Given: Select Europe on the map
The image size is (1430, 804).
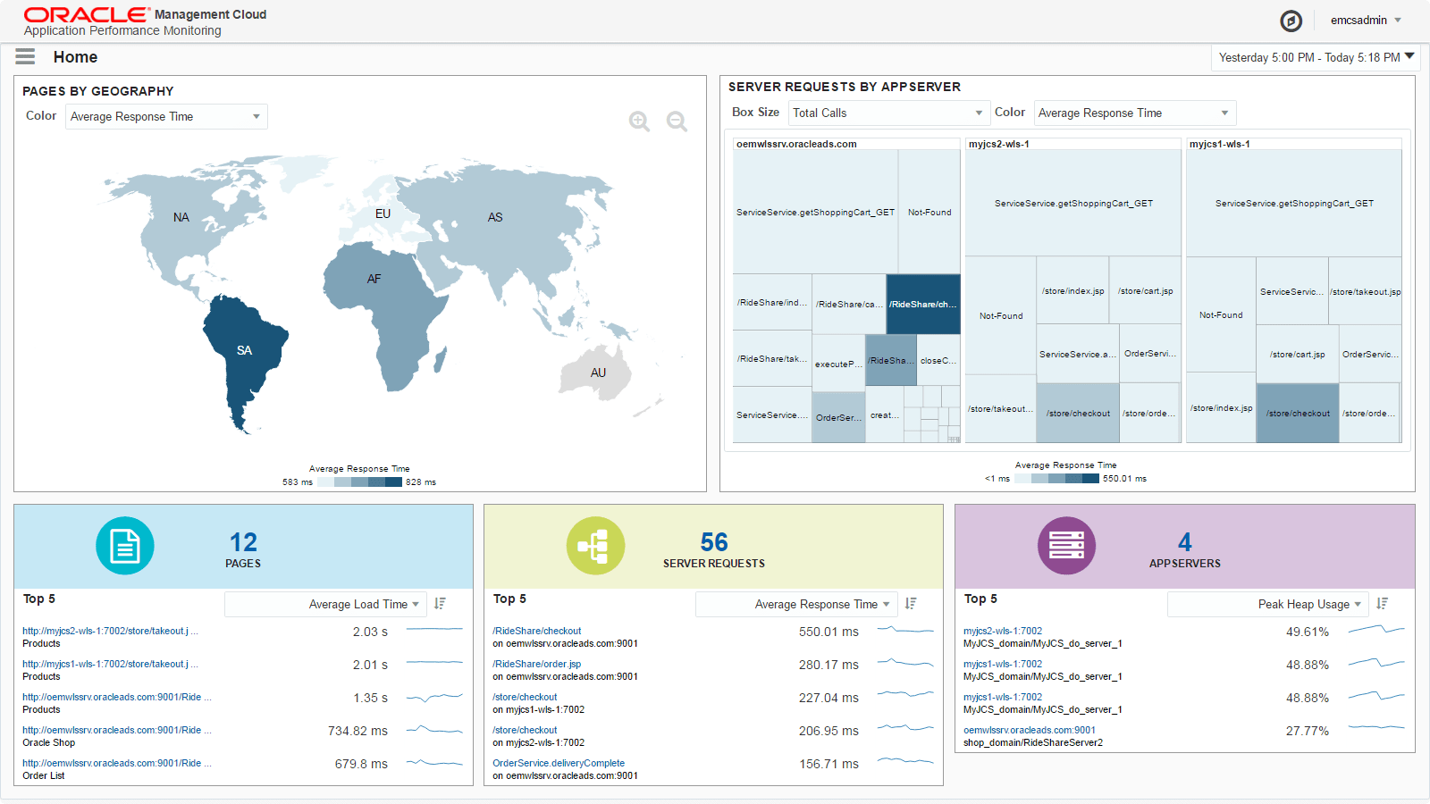Looking at the screenshot, I should click(383, 214).
